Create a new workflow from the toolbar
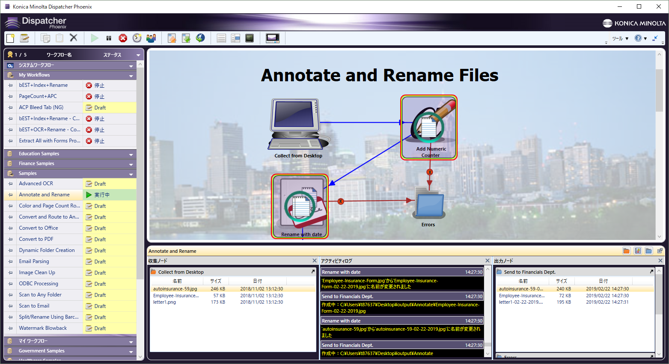669x364 pixels. 10,38
